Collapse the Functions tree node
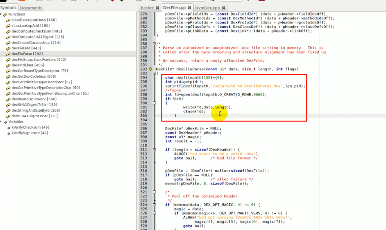This screenshot has width=386, height=230. (1, 14)
